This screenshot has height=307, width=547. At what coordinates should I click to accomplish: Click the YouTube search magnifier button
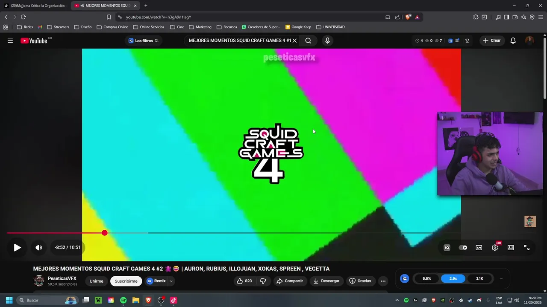[308, 41]
